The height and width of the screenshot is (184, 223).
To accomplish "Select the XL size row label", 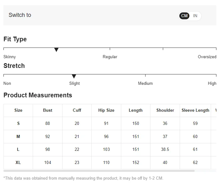I will 18,163.
